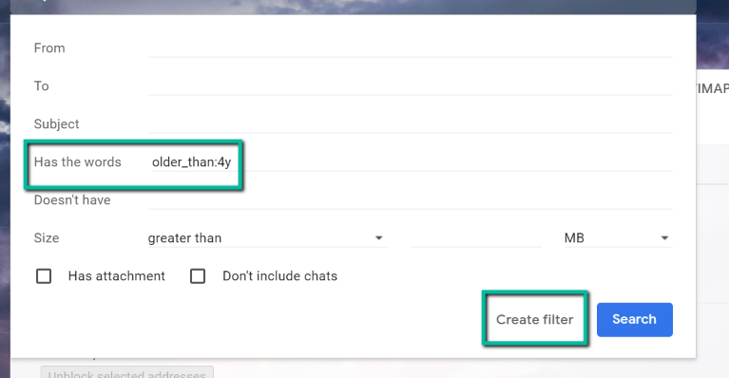Tick the Don't include chats checkbox

point(198,276)
